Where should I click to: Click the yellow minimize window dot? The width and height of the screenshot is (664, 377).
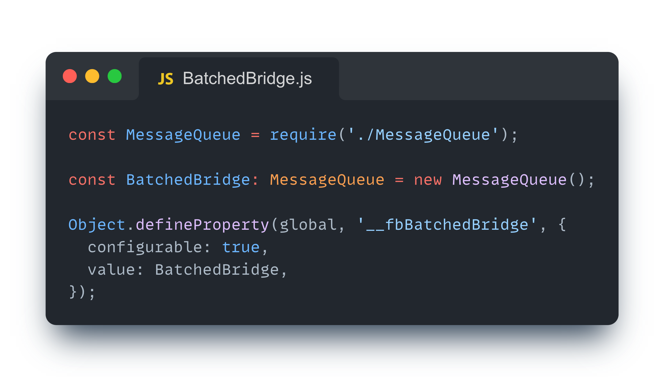92,76
